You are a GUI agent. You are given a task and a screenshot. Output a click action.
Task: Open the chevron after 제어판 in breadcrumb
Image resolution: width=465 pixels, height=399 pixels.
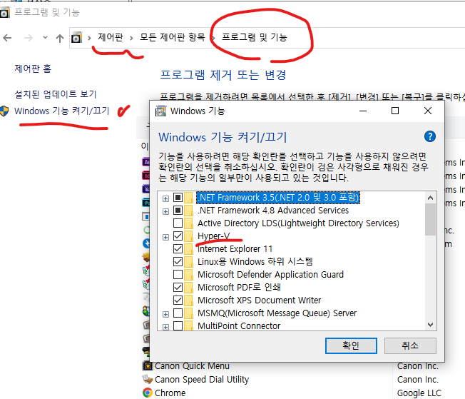pos(131,38)
